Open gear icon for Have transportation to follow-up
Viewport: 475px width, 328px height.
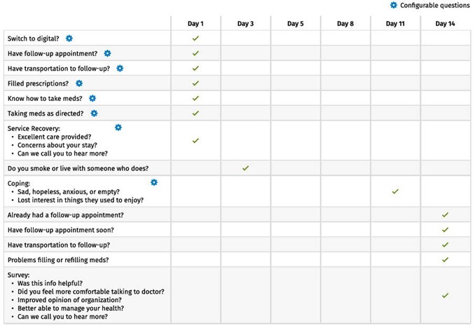click(120, 68)
